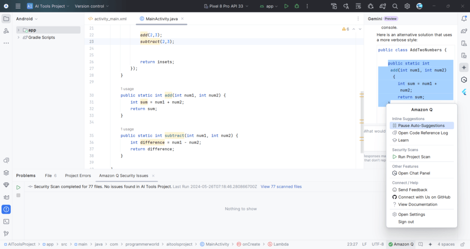Open Version control dropdown
The image size is (470, 249).
click(92, 6)
